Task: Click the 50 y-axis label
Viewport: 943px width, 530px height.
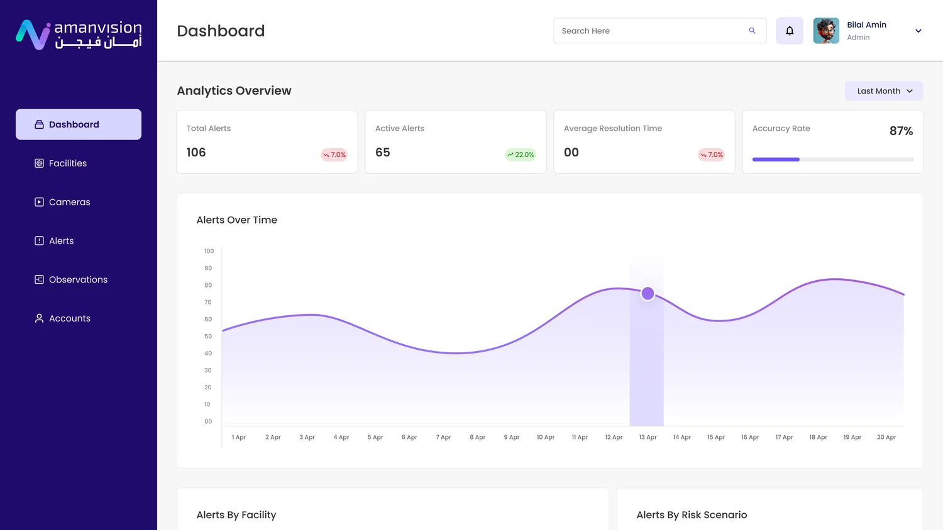Action: coord(208,337)
